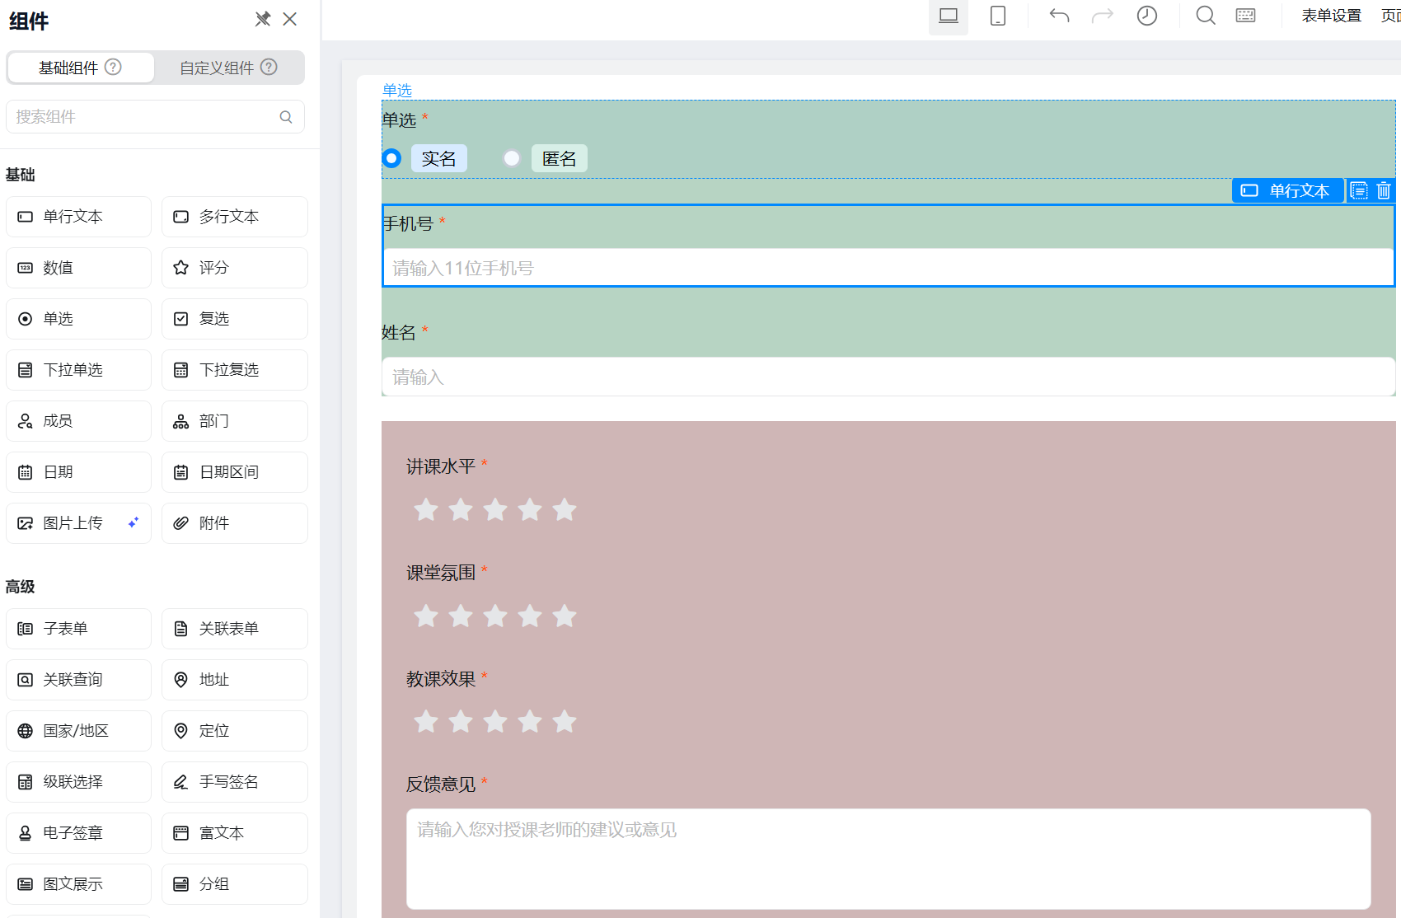This screenshot has height=918, width=1401.
Task: Add the 复选 checkbox component
Action: (235, 319)
